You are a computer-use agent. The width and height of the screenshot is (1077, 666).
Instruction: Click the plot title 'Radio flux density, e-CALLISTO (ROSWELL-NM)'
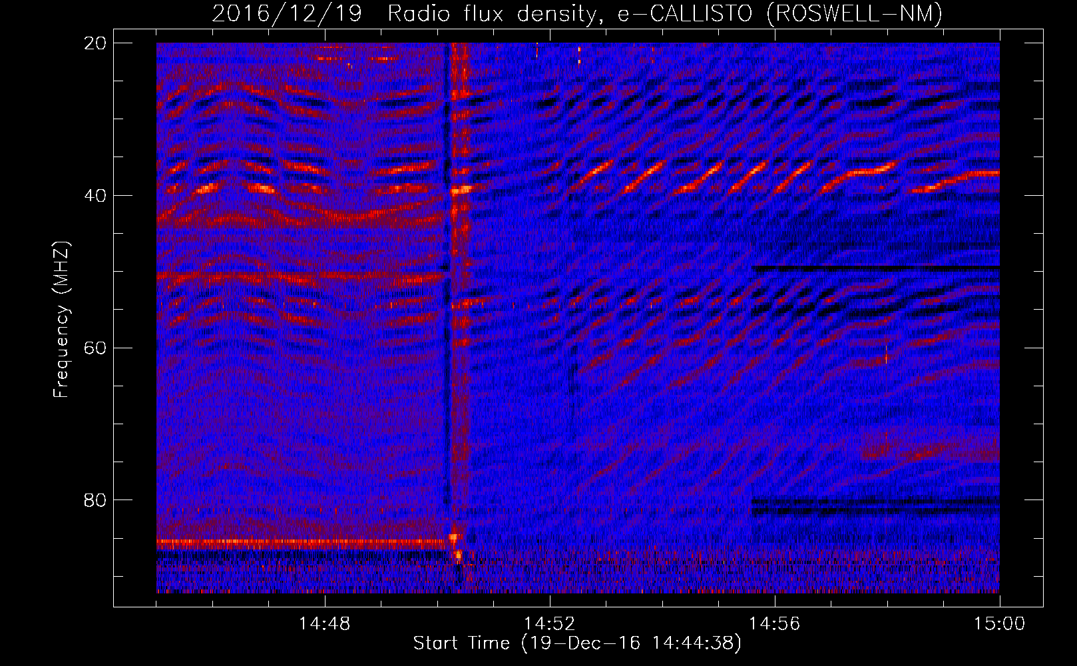click(665, 13)
